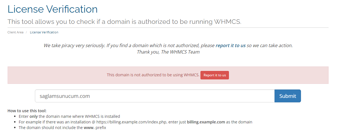Click the red Report it to us button

pyautogui.click(x=215, y=75)
